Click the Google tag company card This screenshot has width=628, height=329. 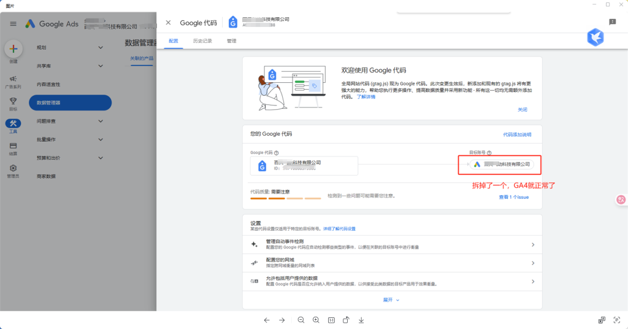pyautogui.click(x=304, y=166)
